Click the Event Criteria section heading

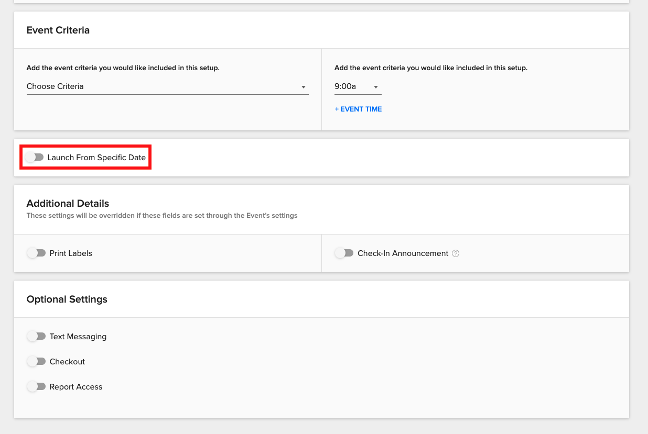(58, 30)
